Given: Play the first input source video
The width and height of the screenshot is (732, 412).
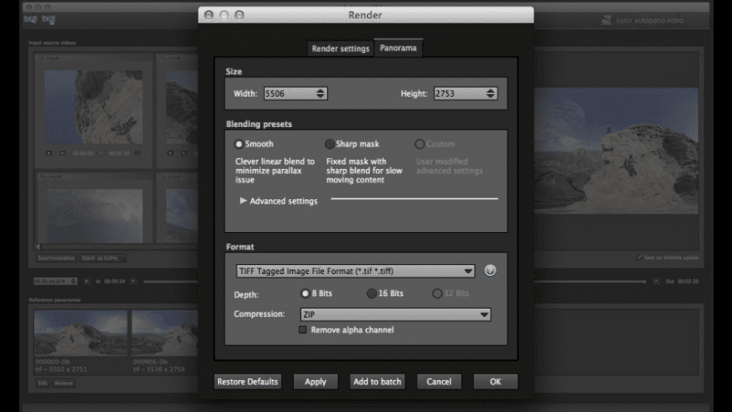Looking at the screenshot, I should point(49,153).
